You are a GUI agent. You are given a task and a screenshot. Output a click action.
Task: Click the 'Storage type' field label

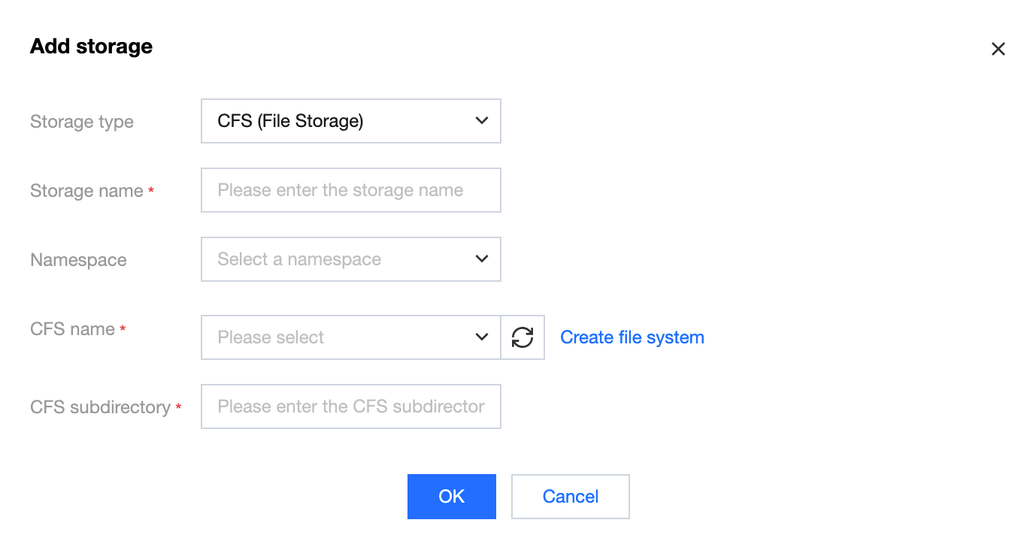[x=82, y=122]
